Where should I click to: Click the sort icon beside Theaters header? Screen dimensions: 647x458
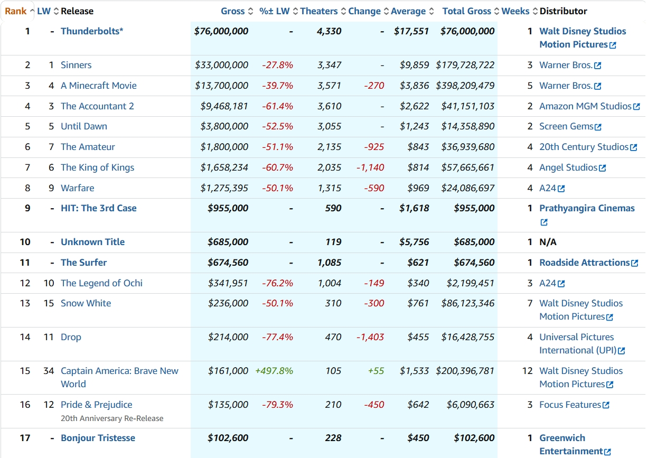click(x=344, y=11)
